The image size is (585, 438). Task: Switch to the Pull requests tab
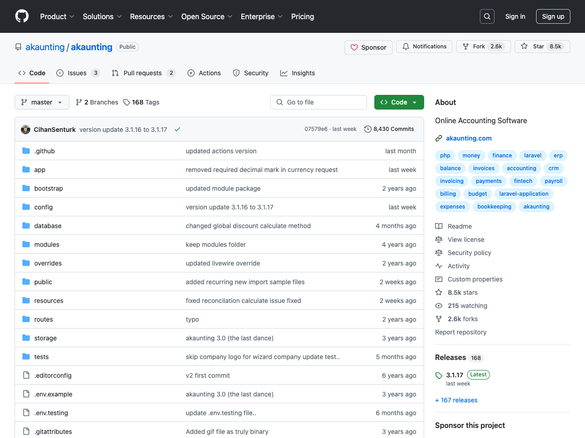(x=144, y=73)
